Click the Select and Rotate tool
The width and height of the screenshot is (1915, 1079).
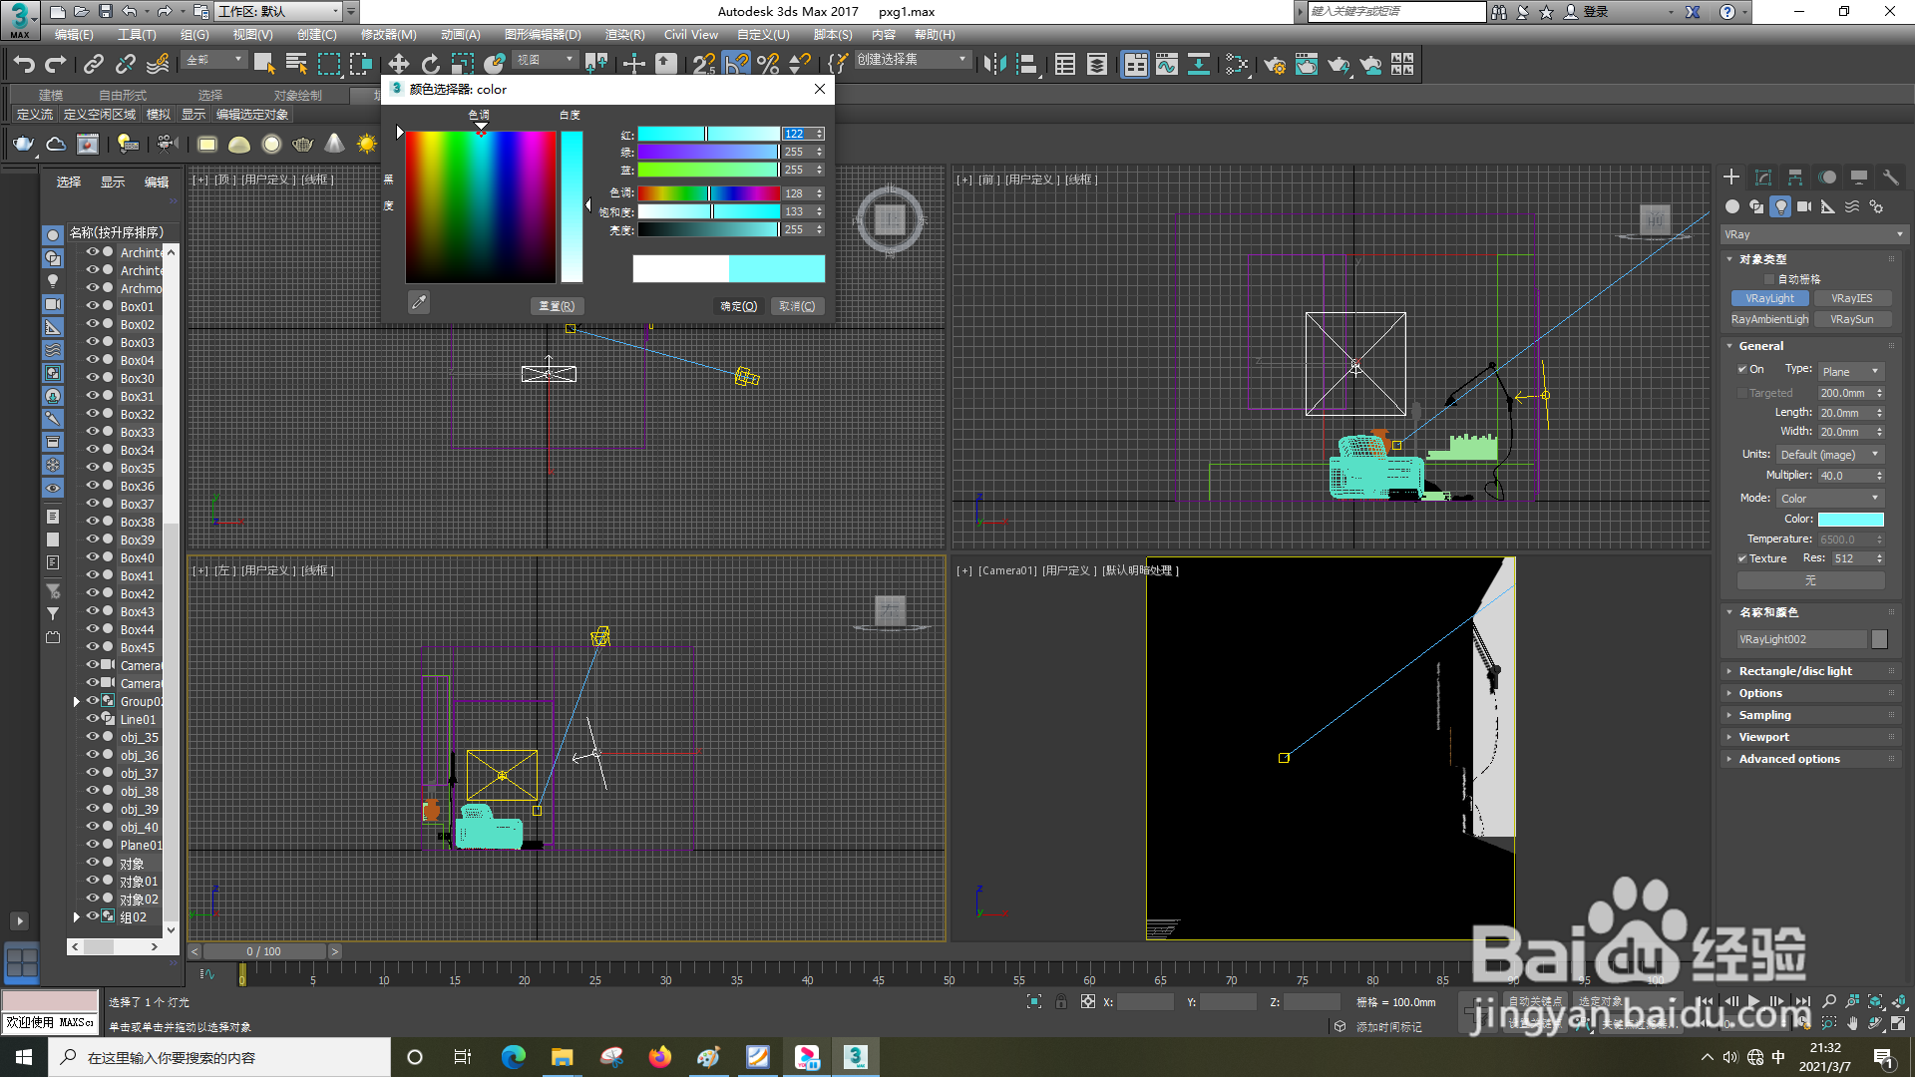click(x=430, y=65)
